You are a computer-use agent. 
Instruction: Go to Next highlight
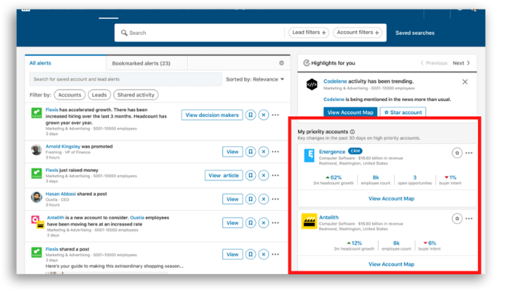pos(461,63)
